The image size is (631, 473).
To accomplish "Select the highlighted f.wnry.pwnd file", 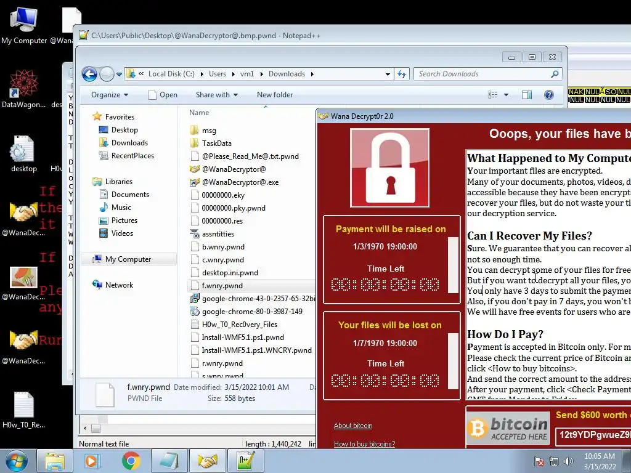I will point(252,286).
